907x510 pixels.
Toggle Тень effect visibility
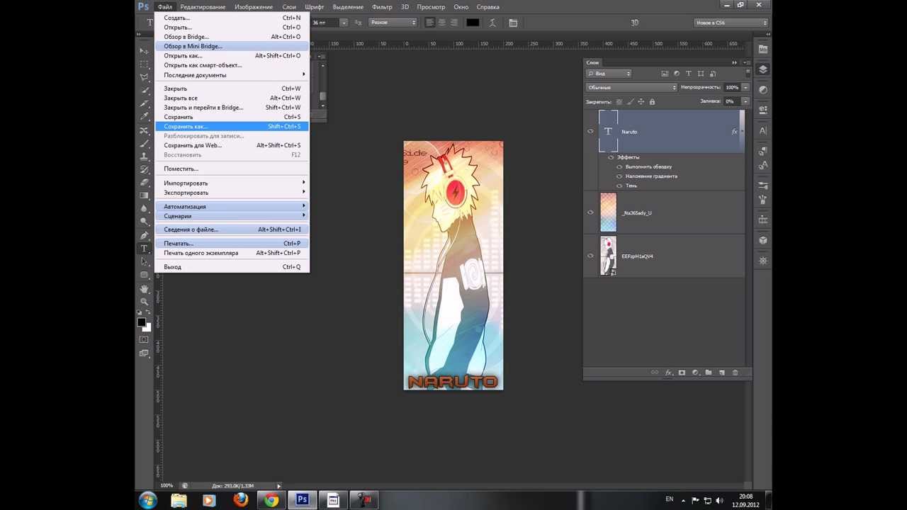619,186
